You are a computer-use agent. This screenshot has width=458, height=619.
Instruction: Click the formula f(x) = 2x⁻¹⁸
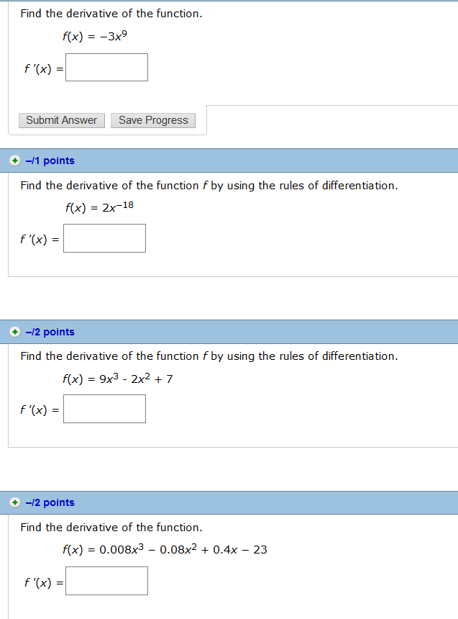(x=99, y=207)
